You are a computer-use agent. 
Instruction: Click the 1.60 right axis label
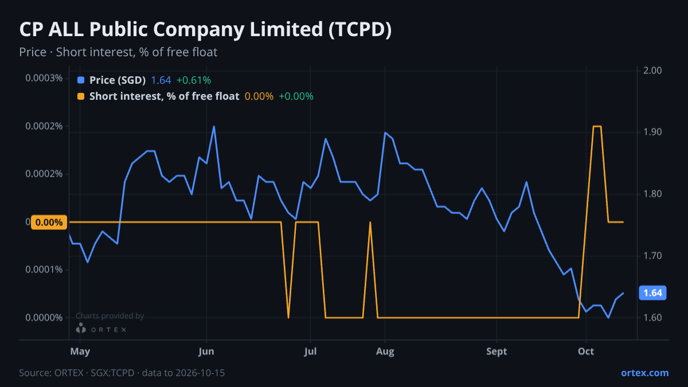tap(653, 318)
